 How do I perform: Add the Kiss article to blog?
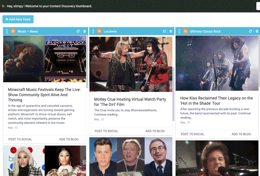241,134
